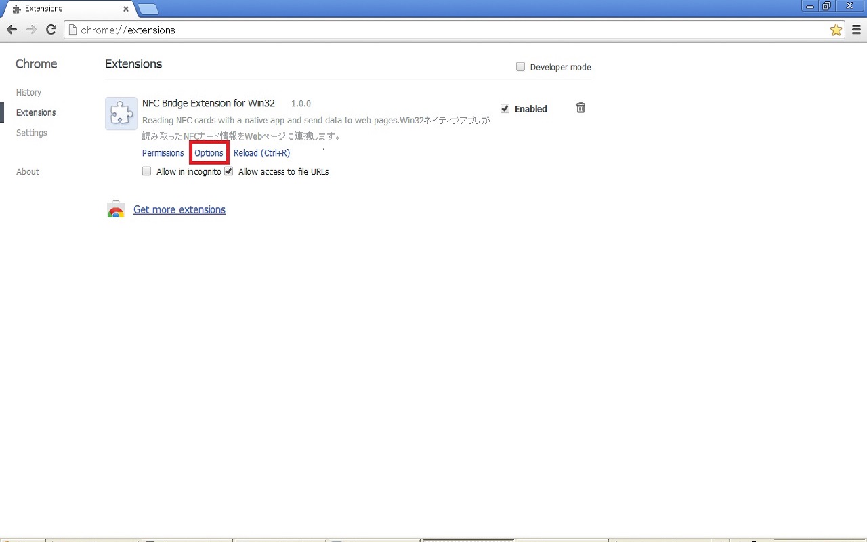Screen dimensions: 867x542
Task: Close the browser window
Action: (850, 6)
